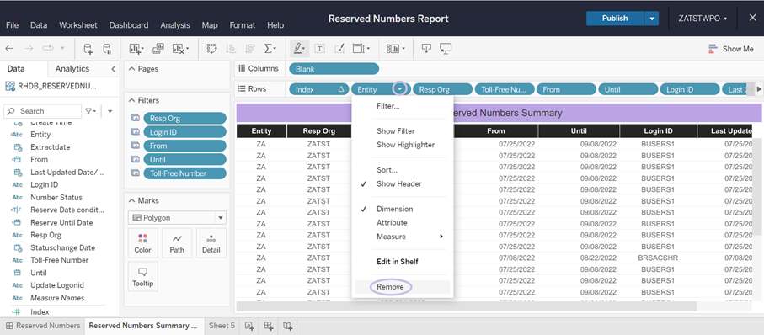The image size is (764, 335).
Task: Switch to the Analytics tab
Action: pos(72,69)
